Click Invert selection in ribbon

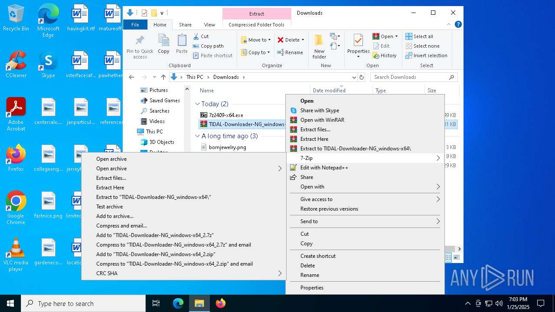click(426, 55)
